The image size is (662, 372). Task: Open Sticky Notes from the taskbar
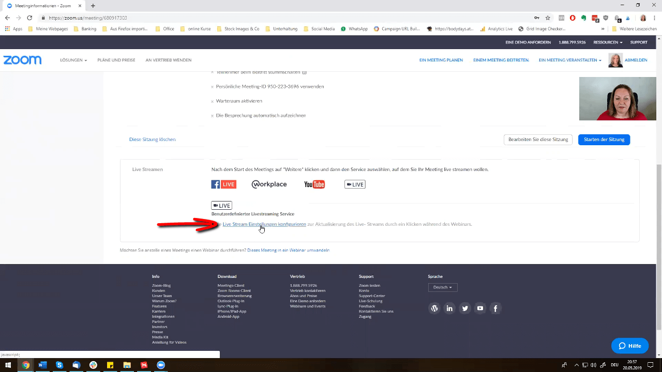pyautogui.click(x=110, y=365)
